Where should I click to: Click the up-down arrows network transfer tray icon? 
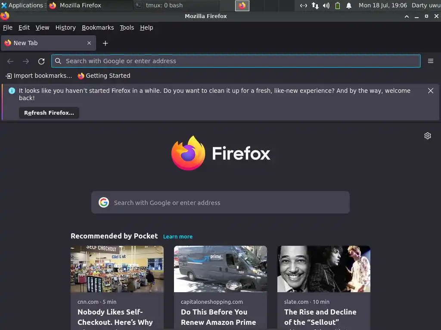click(315, 5)
